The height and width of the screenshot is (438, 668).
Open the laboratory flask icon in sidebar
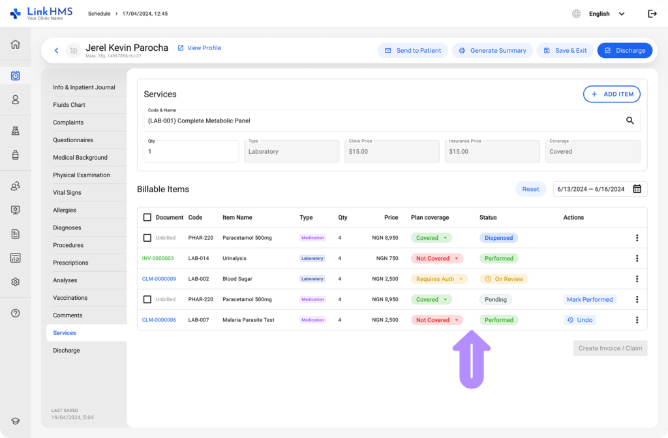pyautogui.click(x=16, y=131)
